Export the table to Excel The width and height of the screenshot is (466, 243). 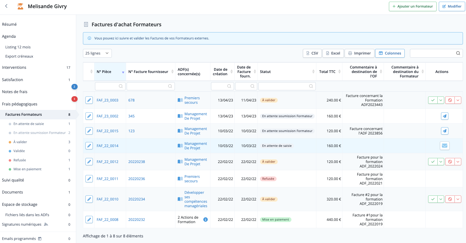click(333, 53)
